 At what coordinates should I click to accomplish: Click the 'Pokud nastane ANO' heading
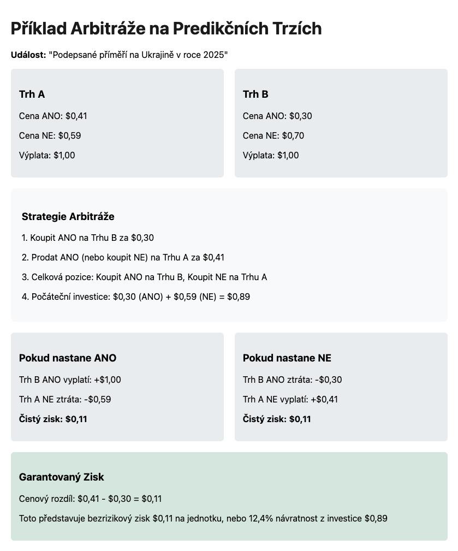(x=68, y=358)
